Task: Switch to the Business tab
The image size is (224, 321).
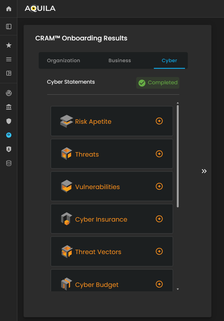Action: tap(120, 61)
